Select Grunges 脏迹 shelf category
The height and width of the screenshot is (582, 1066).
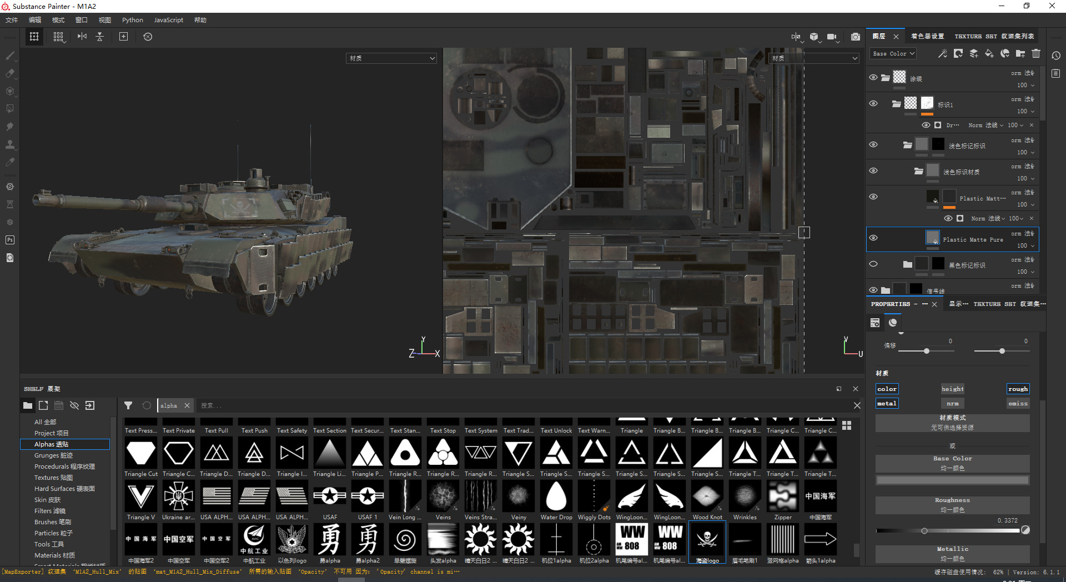(x=54, y=455)
